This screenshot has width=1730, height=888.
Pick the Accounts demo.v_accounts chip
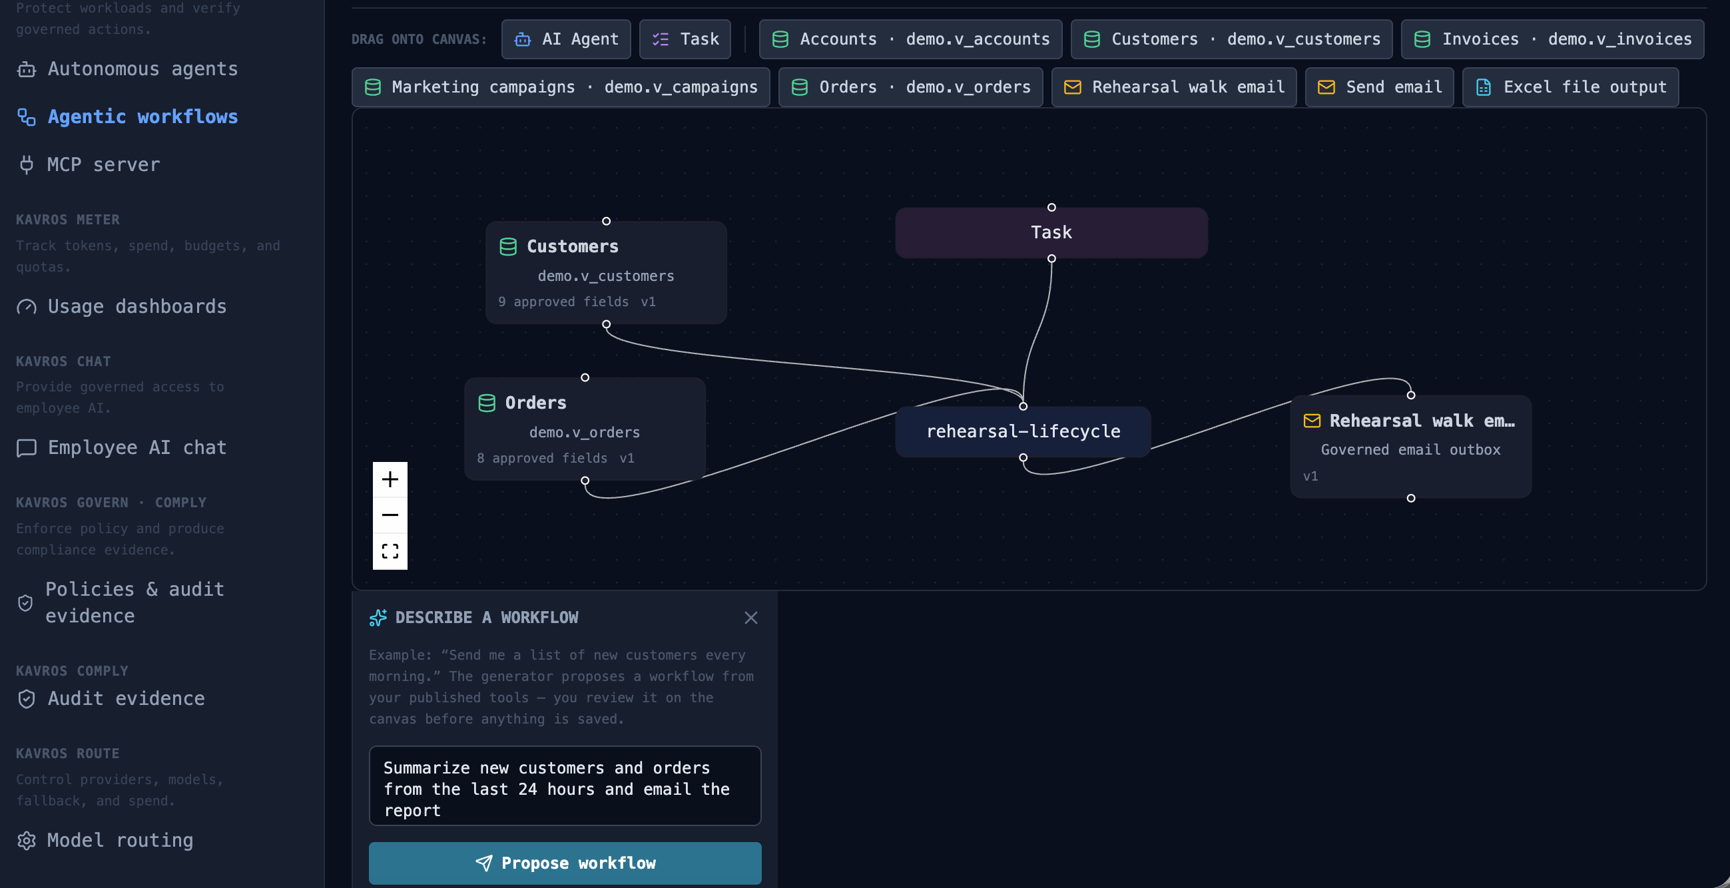tap(911, 39)
